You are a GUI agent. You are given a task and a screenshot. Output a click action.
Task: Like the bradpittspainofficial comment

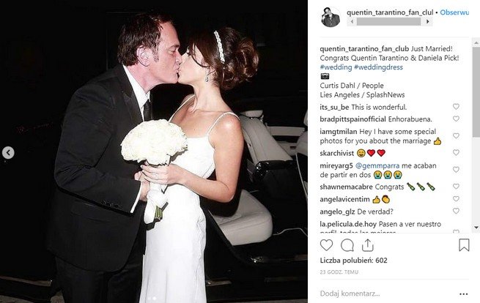tap(456, 119)
